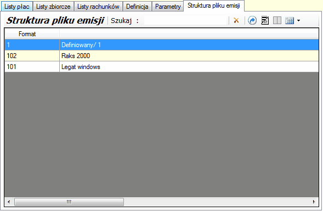Screen dimensions: 323x211
Task: Click the format cell 1 in the selected row
Action: click(x=32, y=45)
